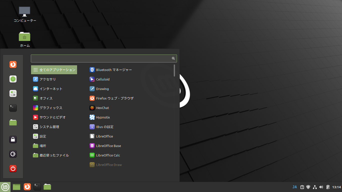The width and height of the screenshot is (342, 192).
Task: Click the search box in the menu
Action: point(104,58)
